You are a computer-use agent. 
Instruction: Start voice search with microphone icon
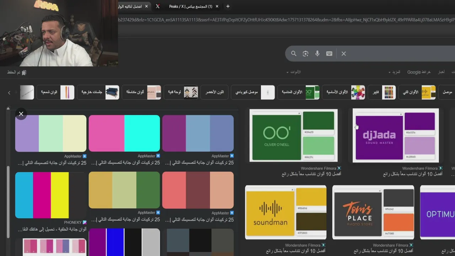tap(317, 54)
